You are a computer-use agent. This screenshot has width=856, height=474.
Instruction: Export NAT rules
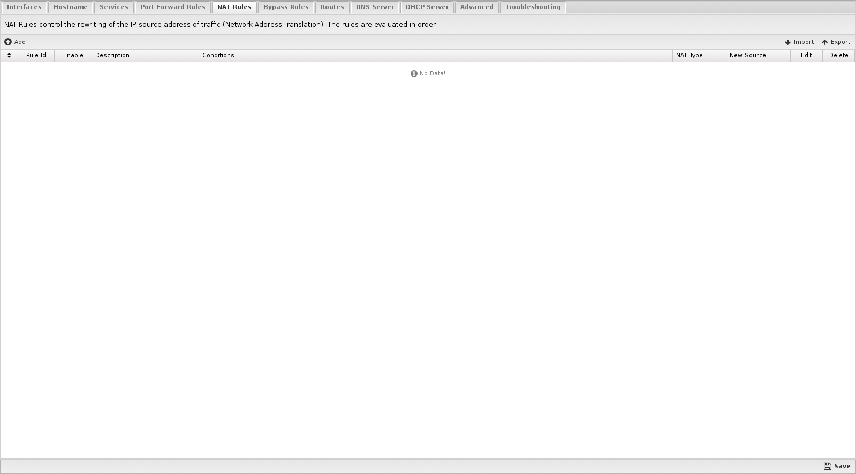click(836, 42)
